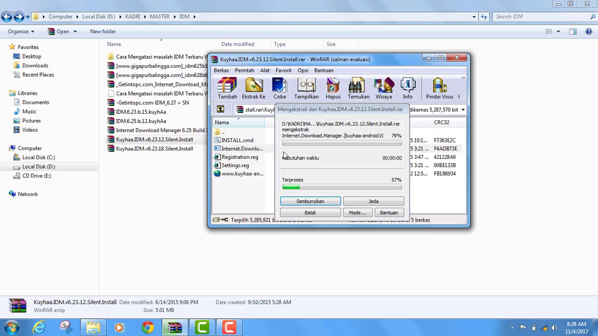
Task: Click the clock in the system tray
Action: coord(576,328)
